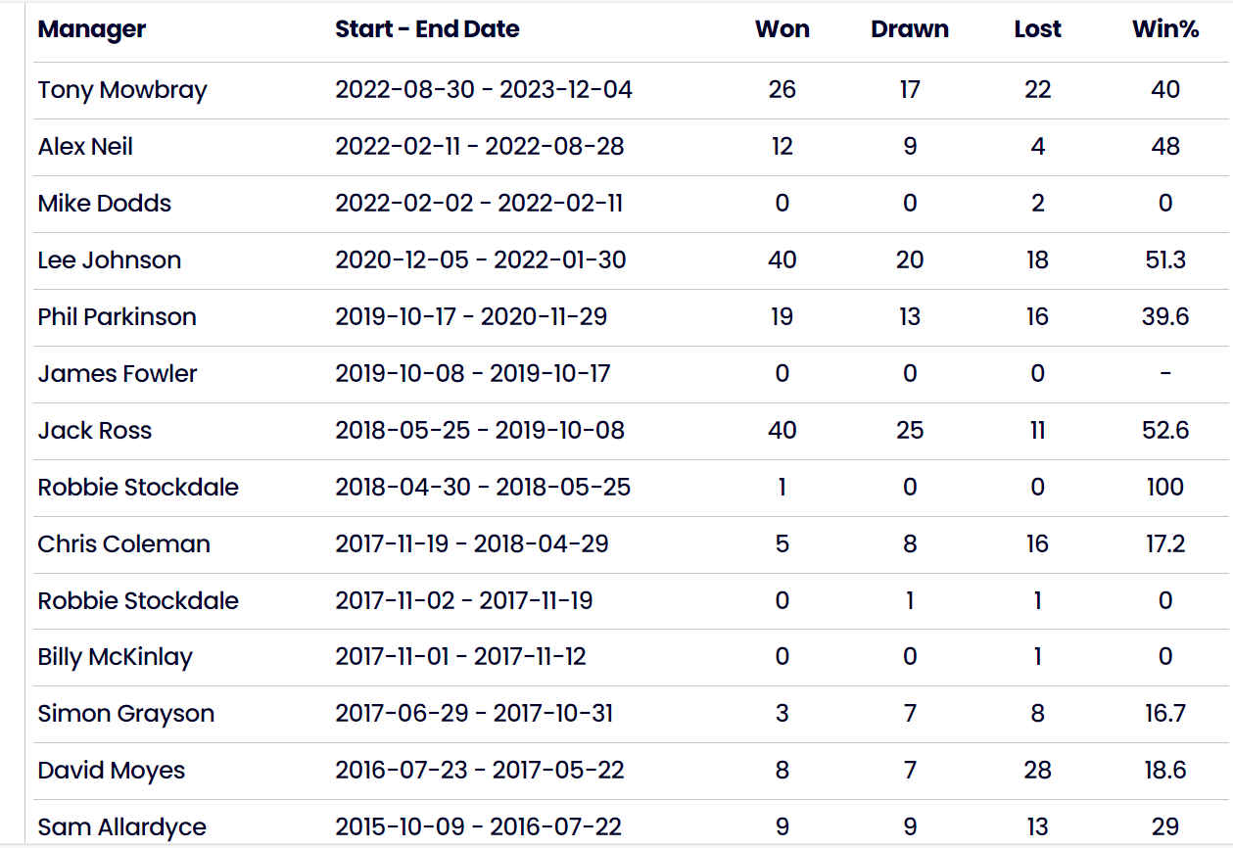Click the Simon Grayson row name
The width and height of the screenshot is (1233, 848).
(125, 714)
